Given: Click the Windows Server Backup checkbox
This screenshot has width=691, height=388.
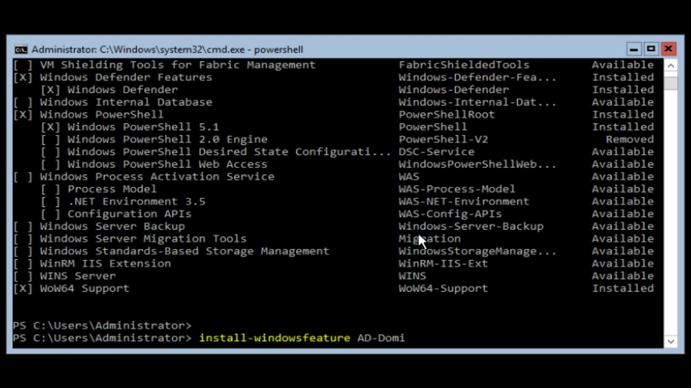Looking at the screenshot, I should (23, 226).
